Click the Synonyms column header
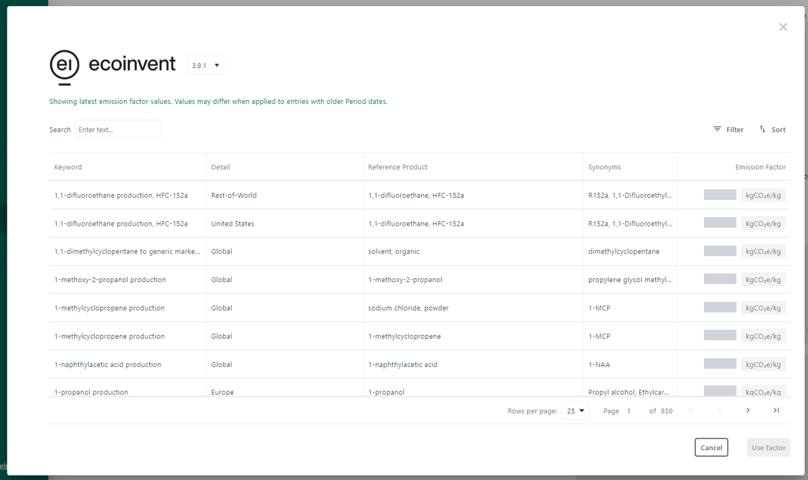 coord(605,168)
